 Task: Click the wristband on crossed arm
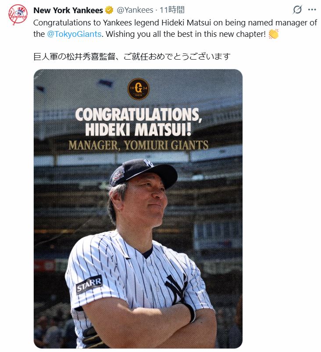click(191, 313)
